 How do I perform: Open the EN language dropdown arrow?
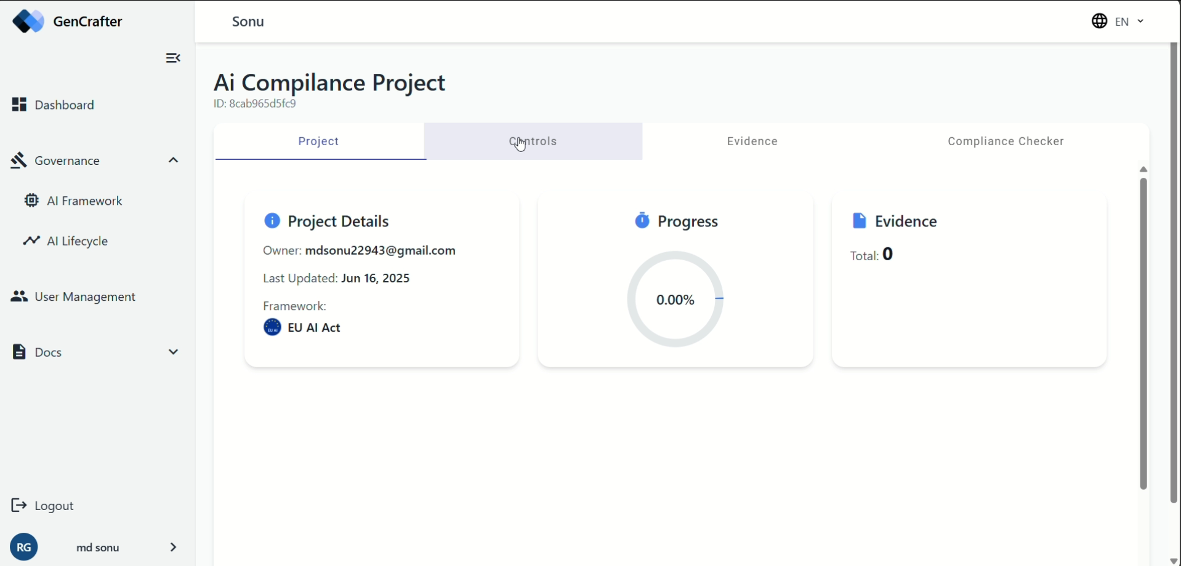click(x=1140, y=22)
